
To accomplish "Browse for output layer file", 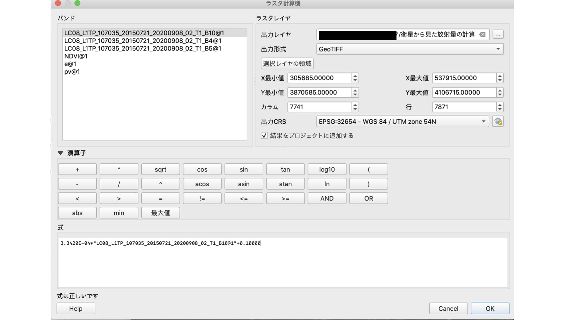I will 498,35.
